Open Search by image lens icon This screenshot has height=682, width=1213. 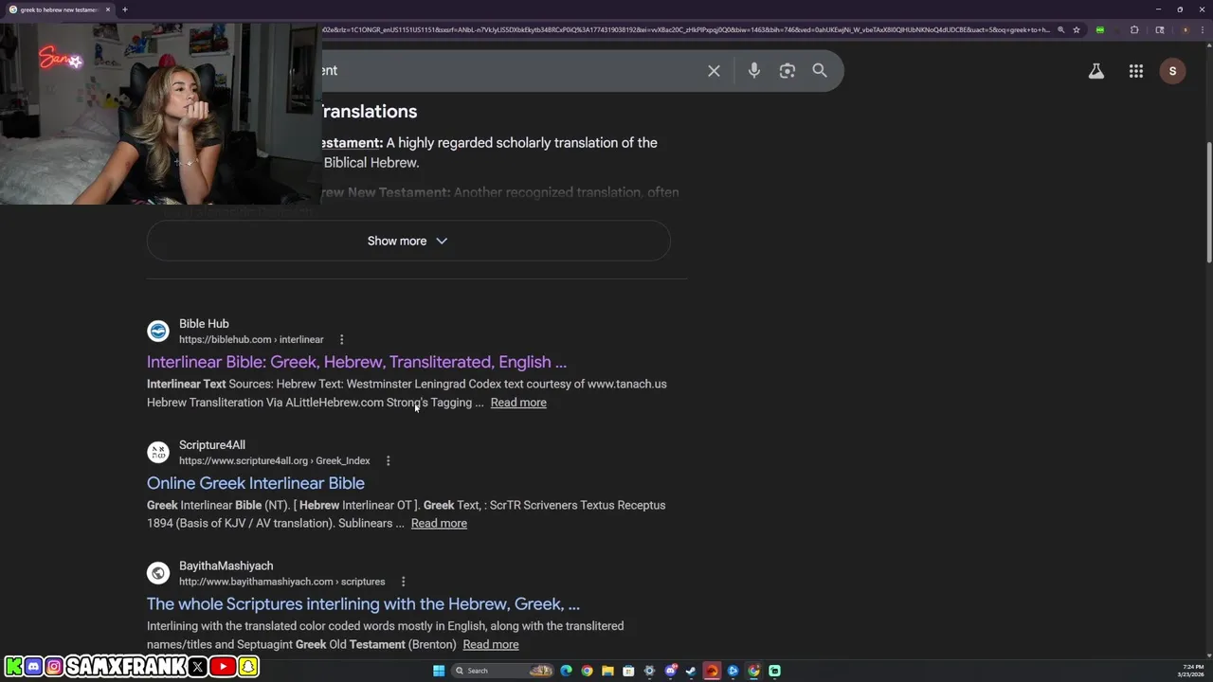click(x=788, y=71)
